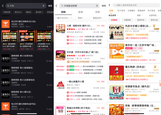Toggle the 附近5km filter chip
The image size is (161, 115).
(x=18, y=12)
